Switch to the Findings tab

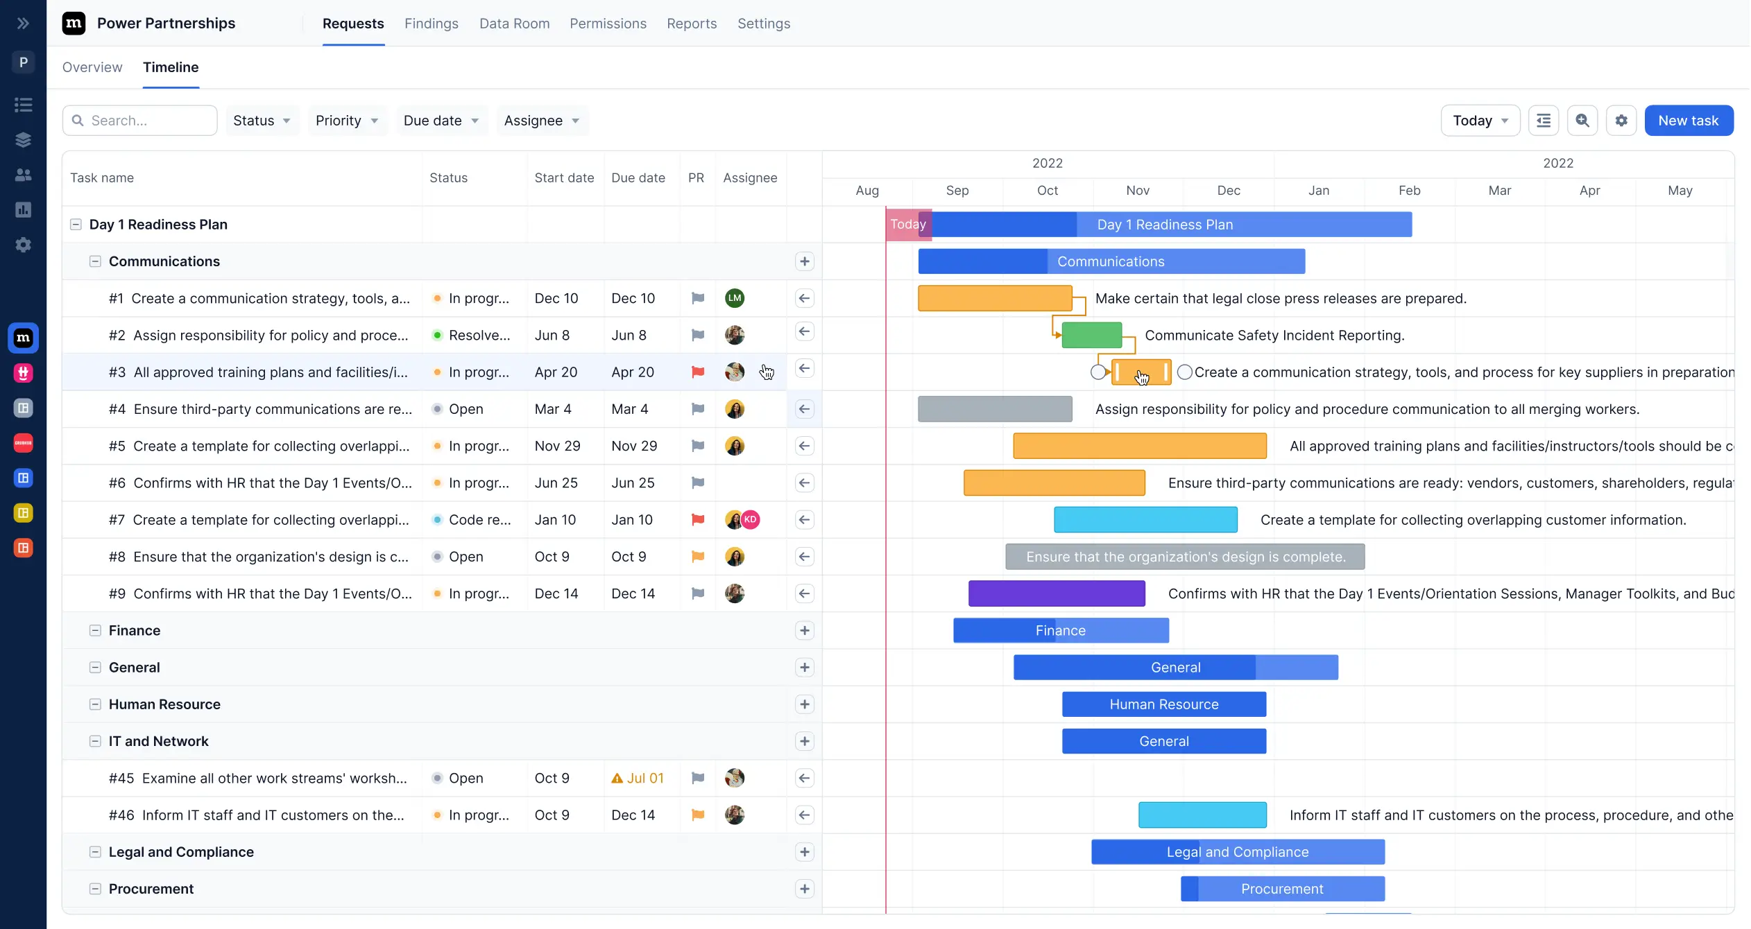coord(431,24)
